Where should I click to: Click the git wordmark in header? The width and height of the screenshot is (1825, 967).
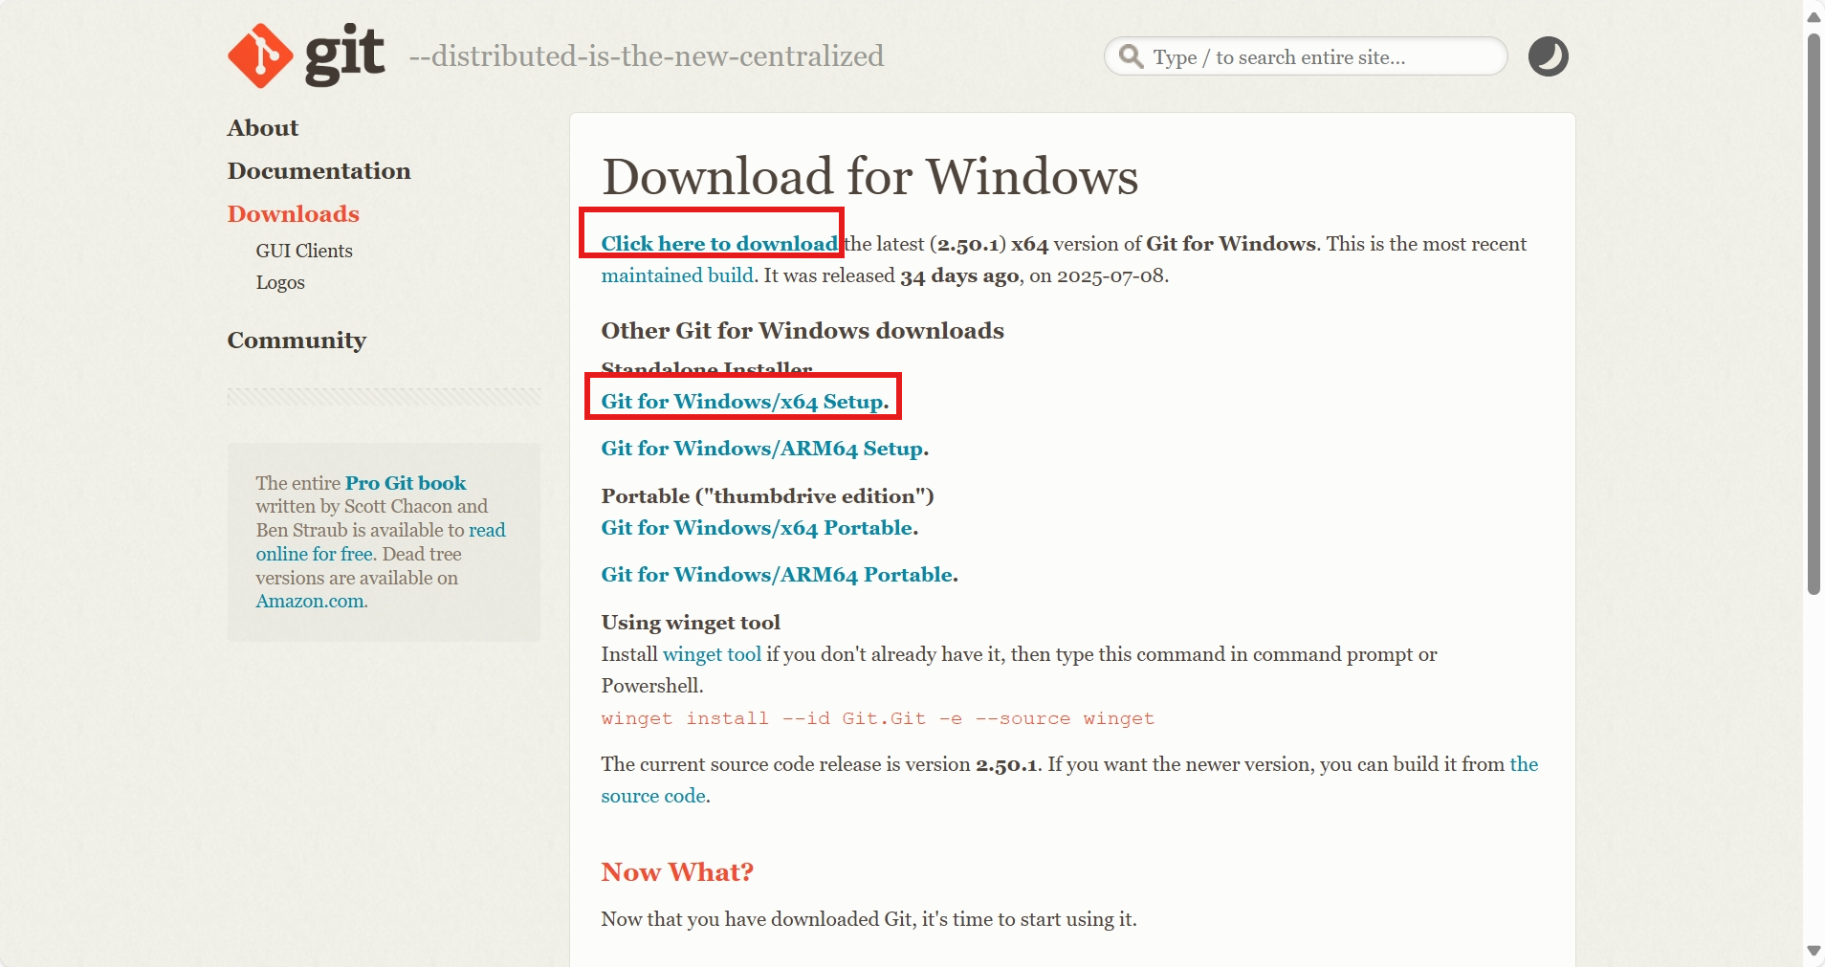click(x=344, y=54)
